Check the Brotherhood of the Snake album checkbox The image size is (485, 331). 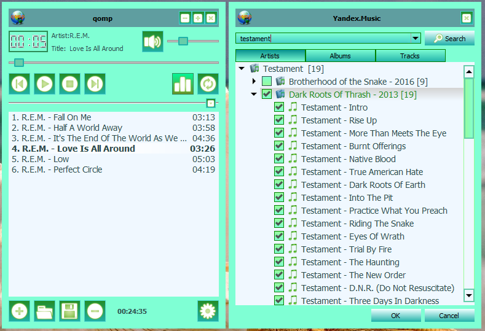click(x=267, y=81)
